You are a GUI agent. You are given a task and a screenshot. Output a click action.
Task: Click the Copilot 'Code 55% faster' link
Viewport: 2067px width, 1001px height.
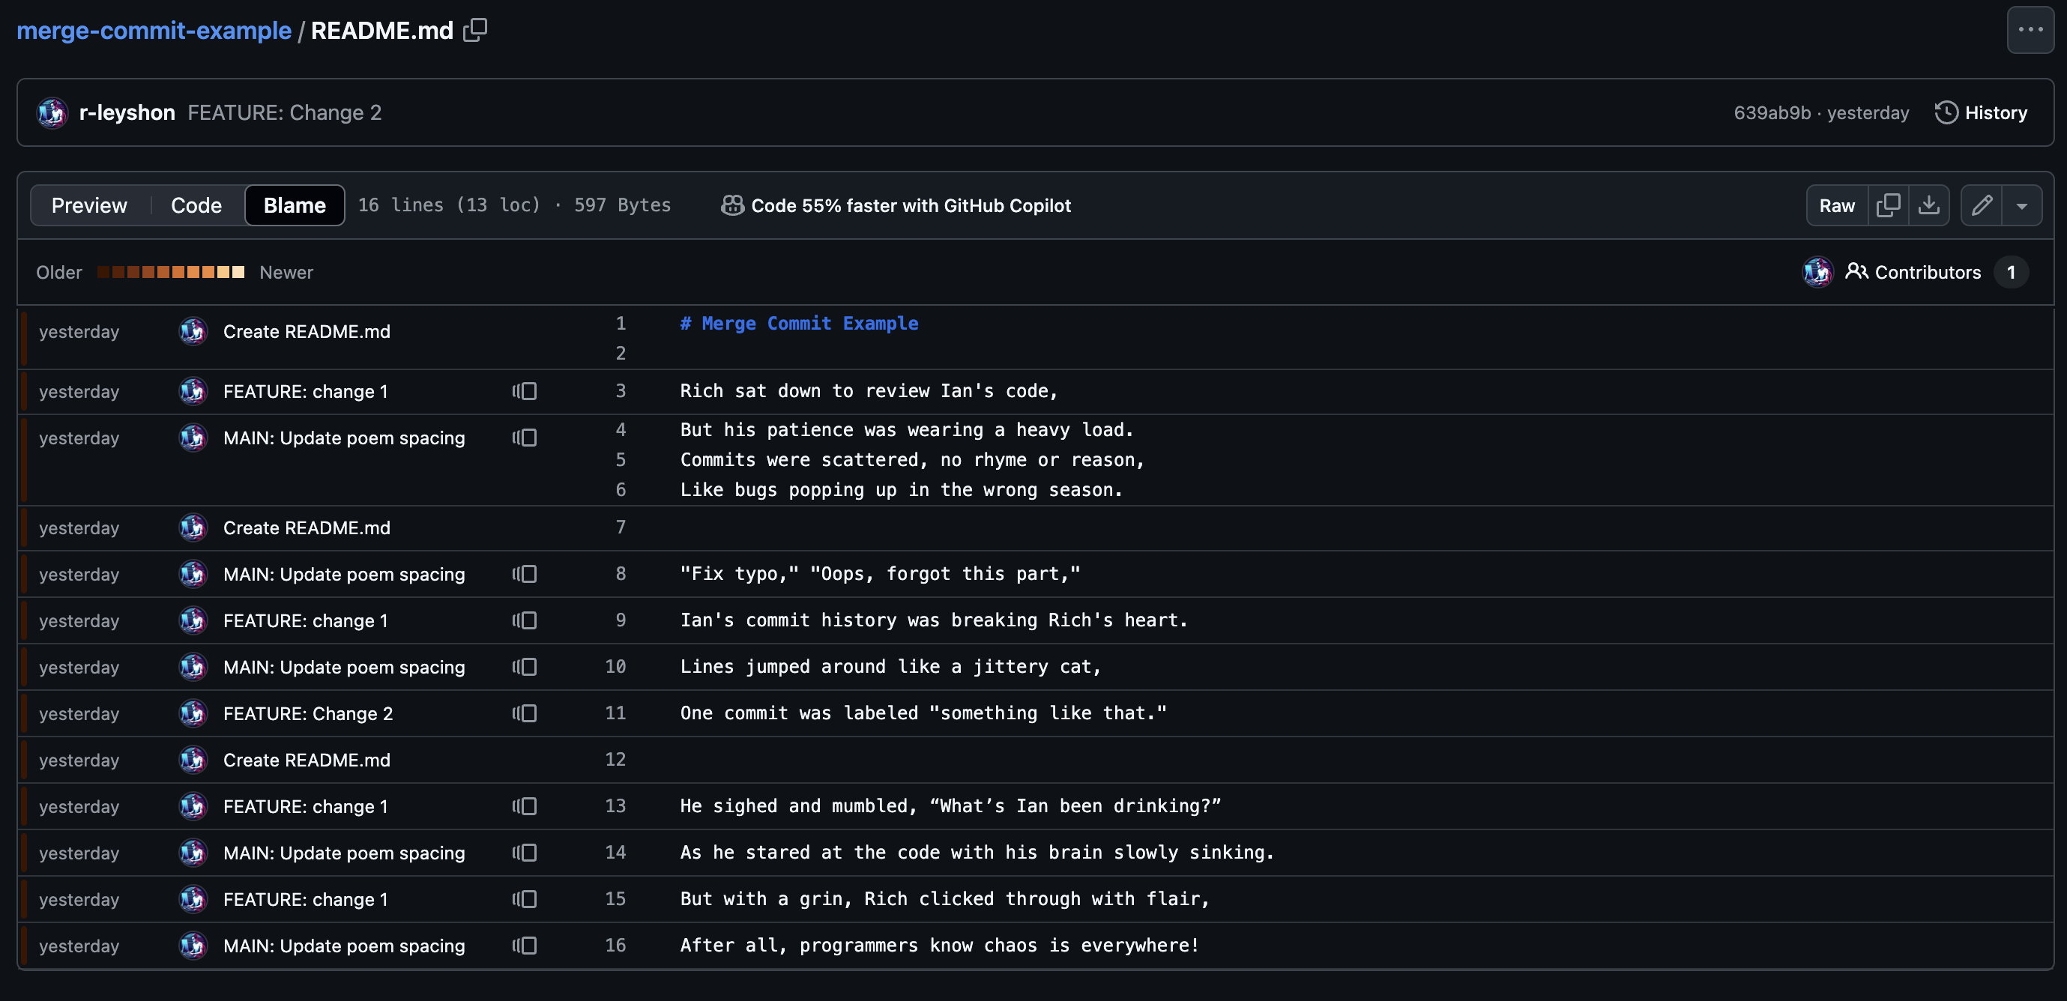click(x=910, y=205)
